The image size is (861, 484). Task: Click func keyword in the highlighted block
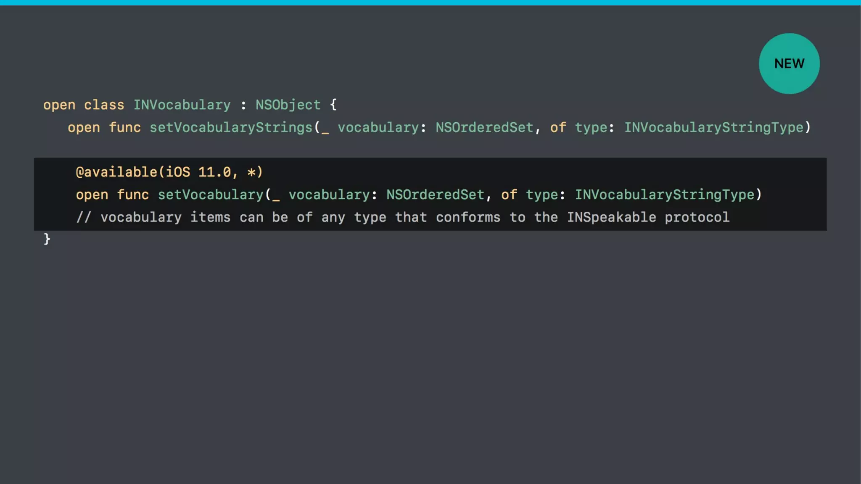132,195
